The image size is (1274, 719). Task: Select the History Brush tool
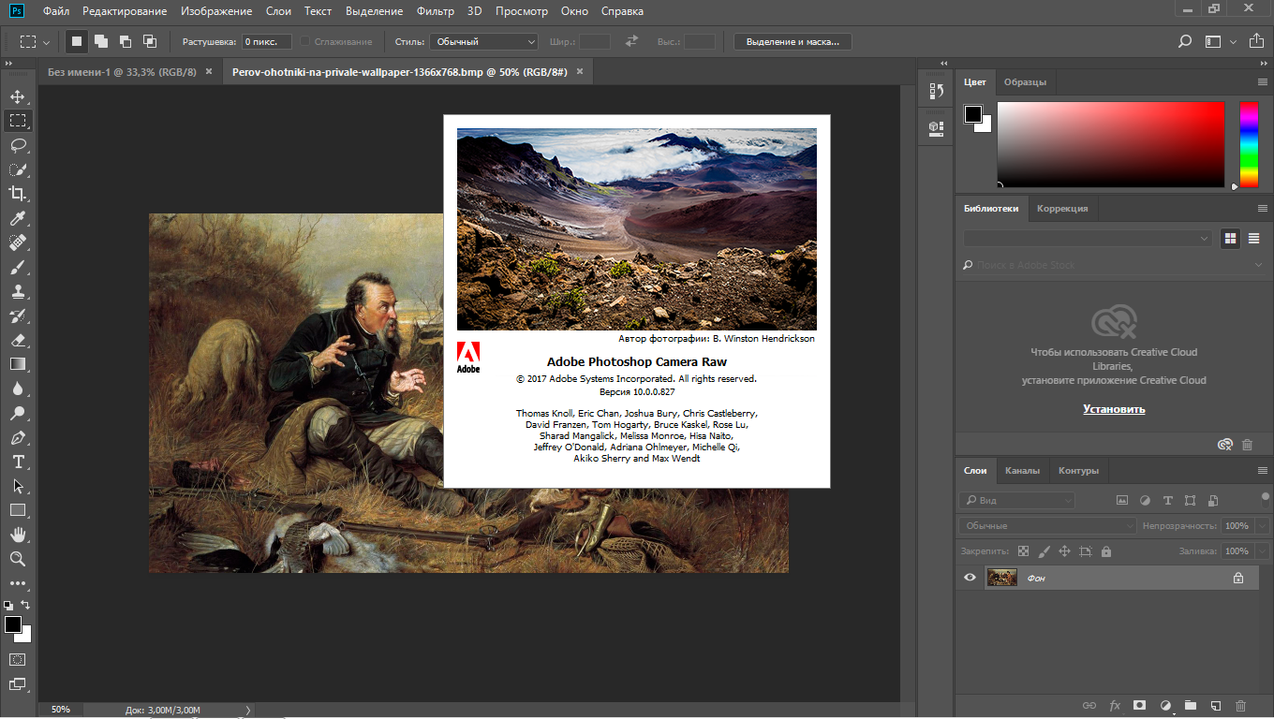pos(18,315)
